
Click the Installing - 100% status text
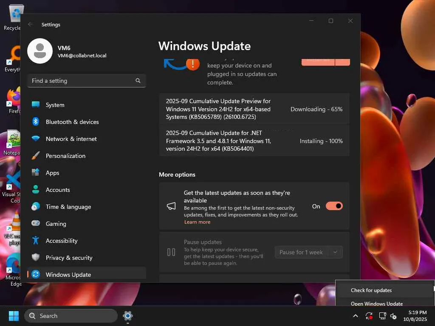tap(321, 141)
